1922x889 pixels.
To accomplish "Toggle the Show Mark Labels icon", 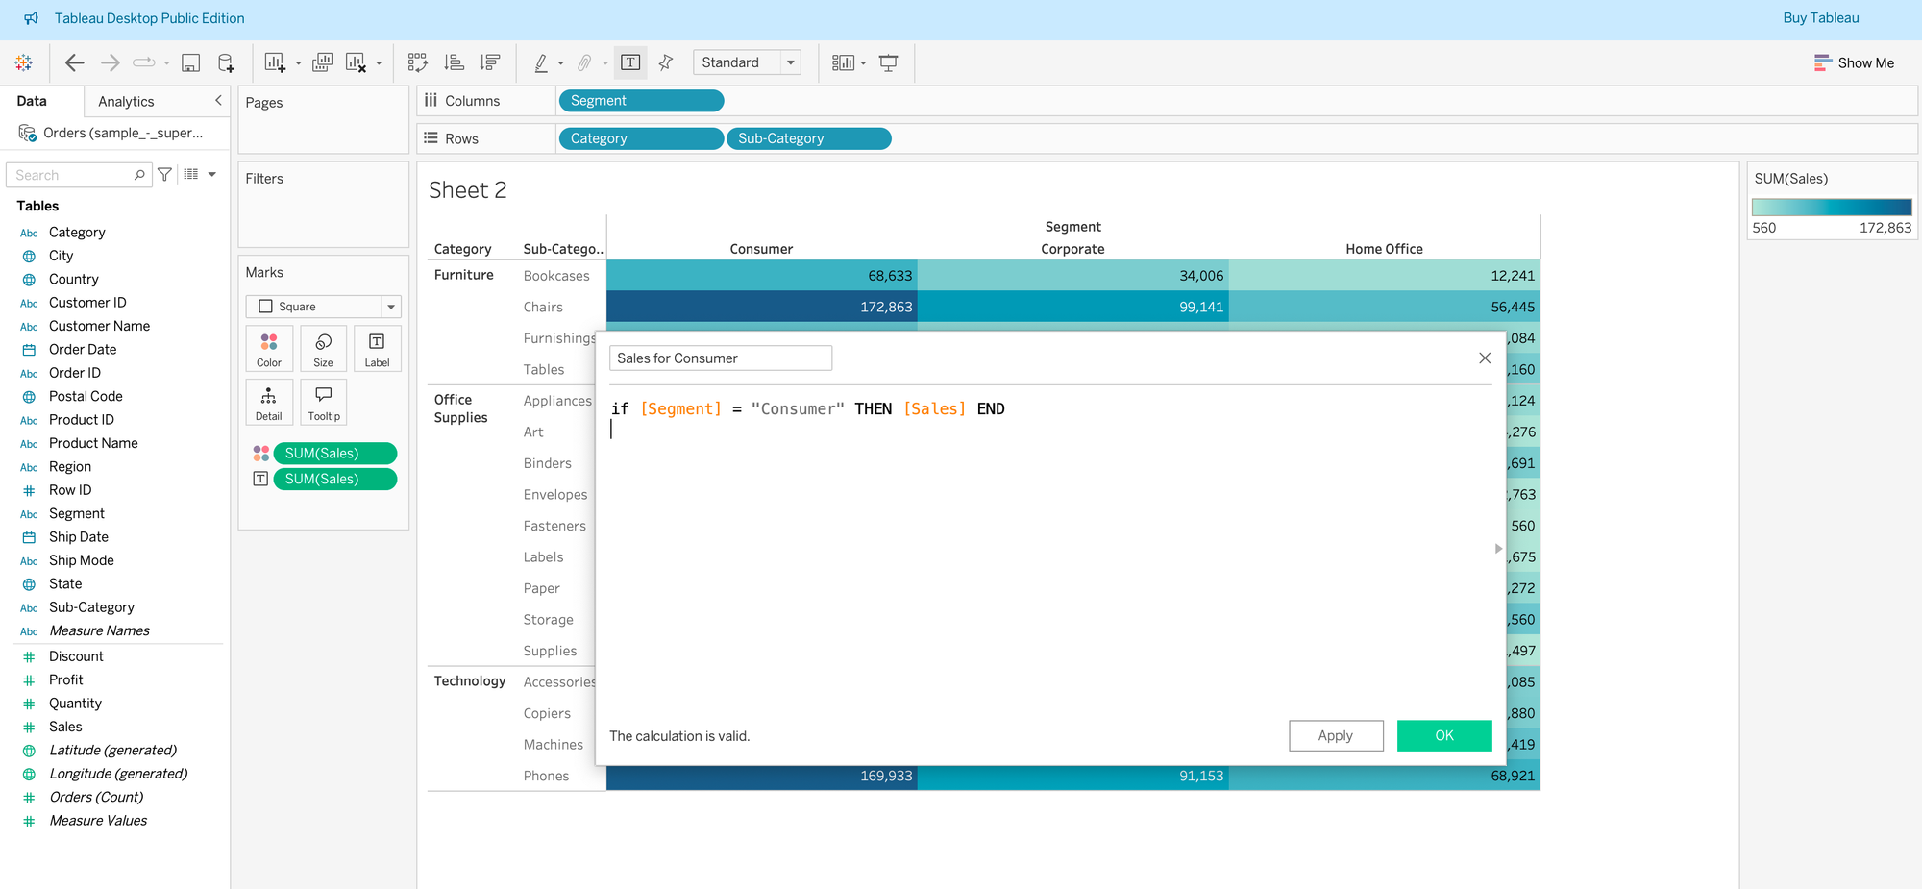I will point(630,62).
